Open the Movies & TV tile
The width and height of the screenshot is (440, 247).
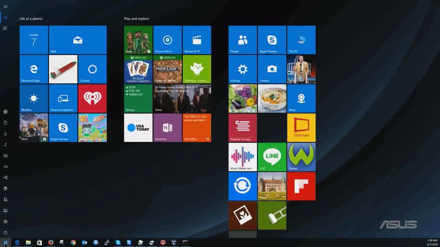(197, 40)
